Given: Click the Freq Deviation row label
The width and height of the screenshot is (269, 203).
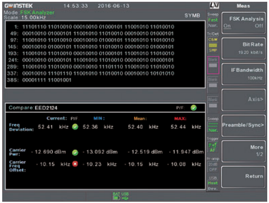Looking at the screenshot, I should coord(21,127).
